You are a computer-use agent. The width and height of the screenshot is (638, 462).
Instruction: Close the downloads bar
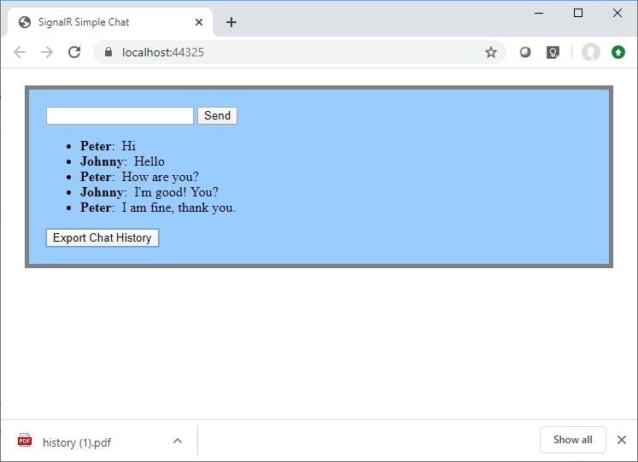(621, 440)
